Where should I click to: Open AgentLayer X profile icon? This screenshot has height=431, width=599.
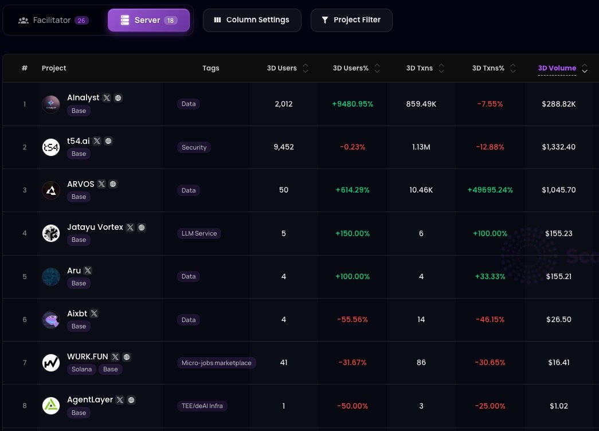point(120,399)
